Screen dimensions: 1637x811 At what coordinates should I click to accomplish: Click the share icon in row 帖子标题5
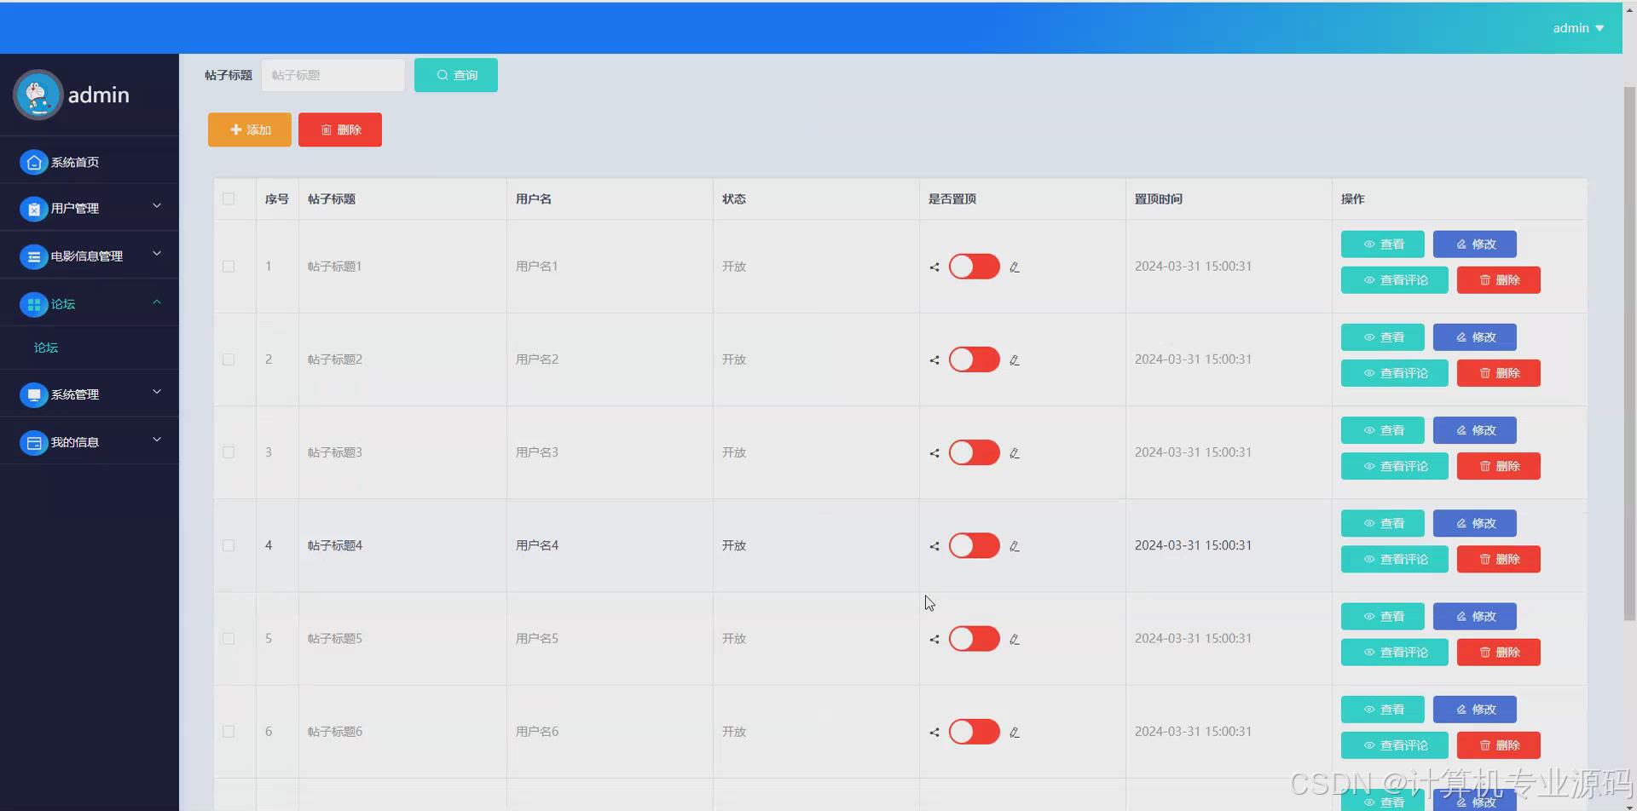tap(934, 639)
